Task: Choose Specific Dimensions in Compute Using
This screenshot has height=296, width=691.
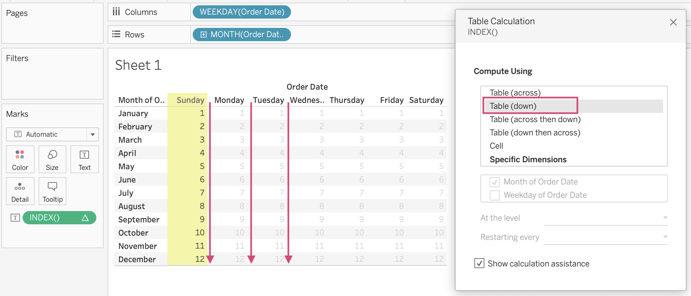Action: (528, 160)
